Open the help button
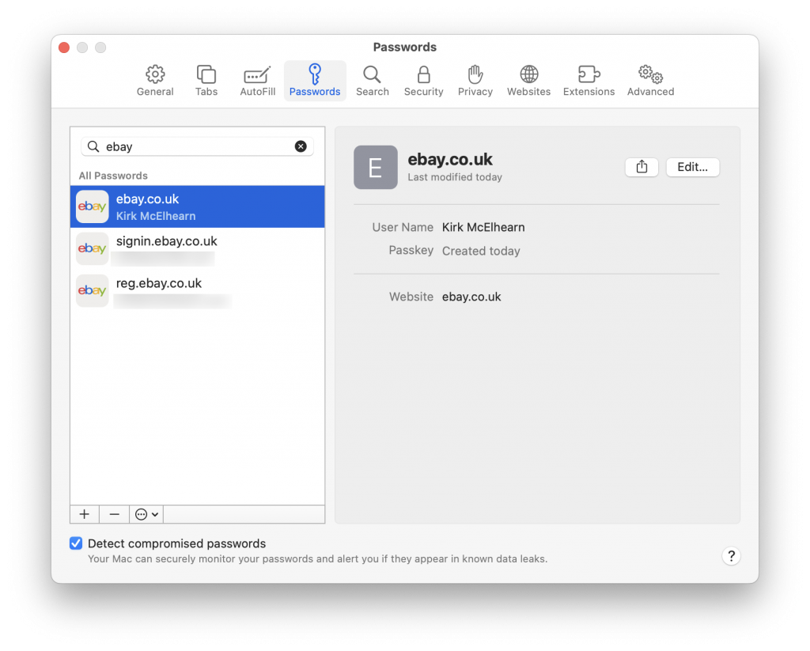The width and height of the screenshot is (810, 651). (x=731, y=556)
